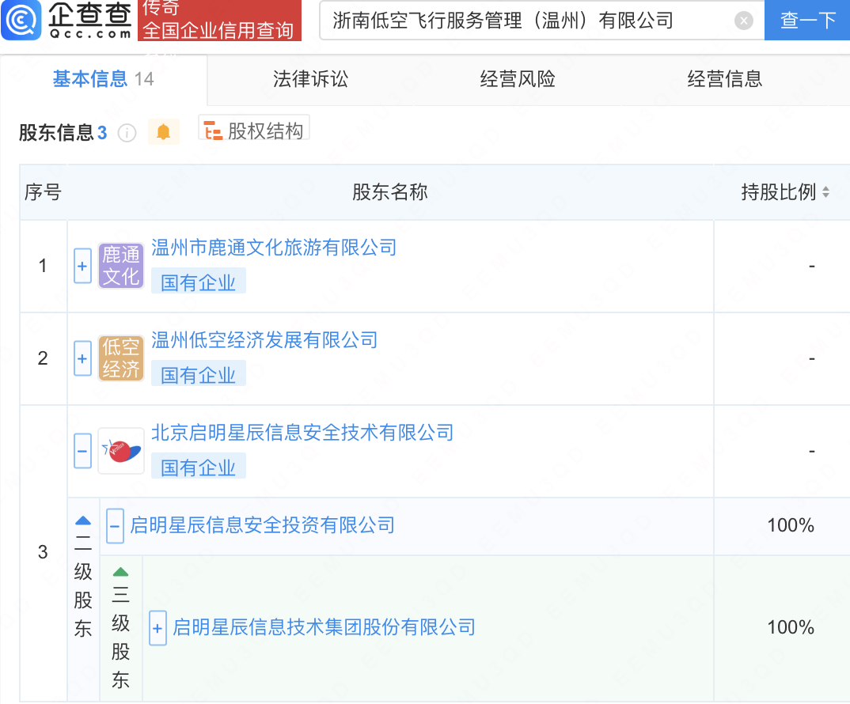The image size is (850, 704).
Task: Switch to the 基本信息 tab
Action: pos(103,79)
